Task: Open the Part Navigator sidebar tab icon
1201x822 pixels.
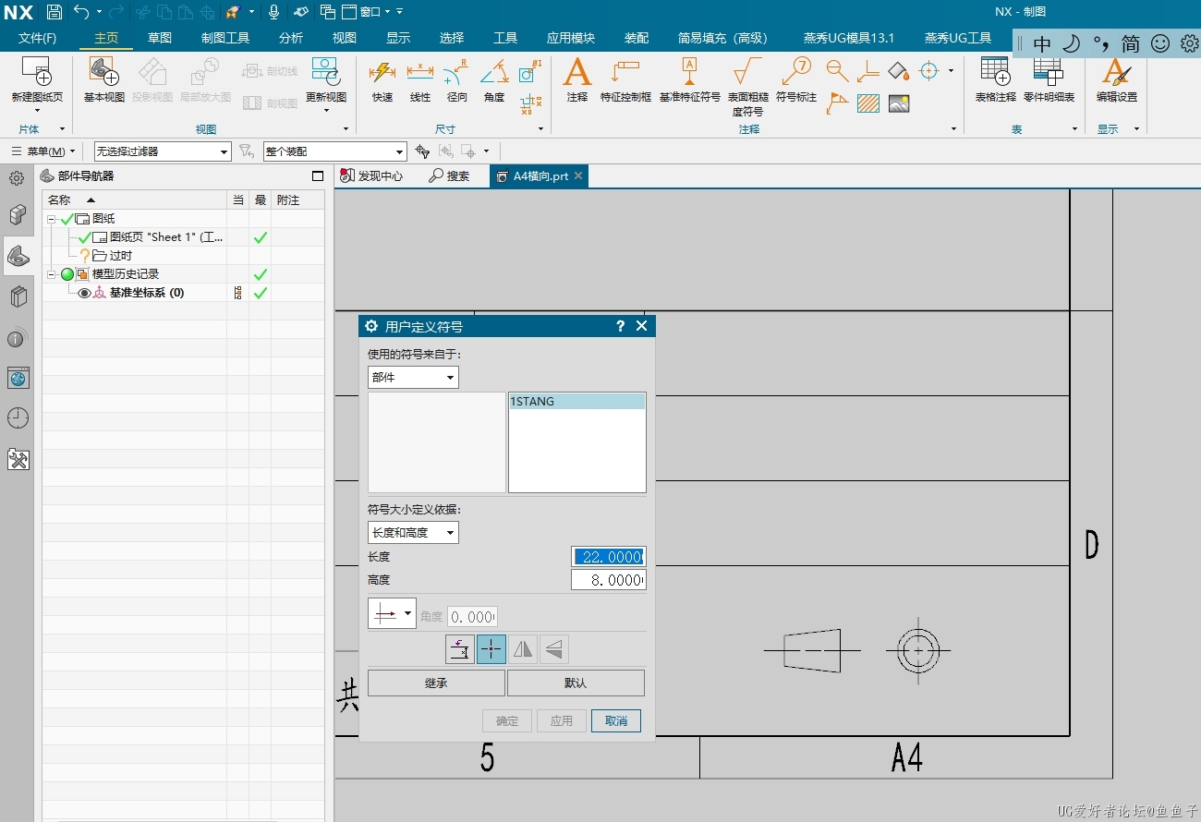Action: [18, 256]
